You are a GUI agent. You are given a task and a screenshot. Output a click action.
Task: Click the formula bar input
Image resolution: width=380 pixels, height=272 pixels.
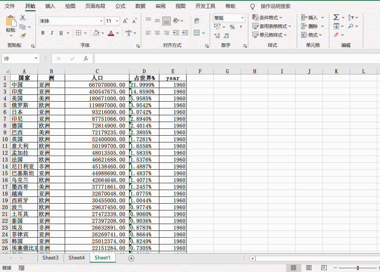pos(237,59)
